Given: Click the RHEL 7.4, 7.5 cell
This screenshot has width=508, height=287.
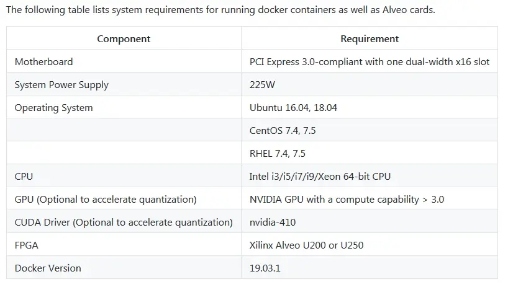Looking at the screenshot, I should [x=277, y=153].
